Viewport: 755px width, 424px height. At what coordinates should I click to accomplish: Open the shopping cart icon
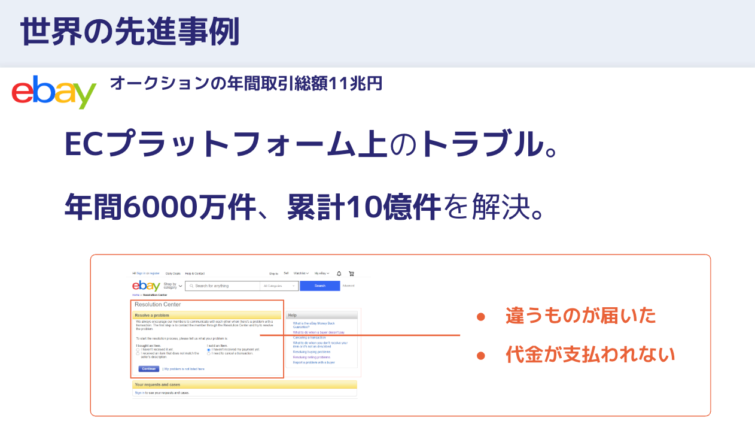click(x=351, y=273)
